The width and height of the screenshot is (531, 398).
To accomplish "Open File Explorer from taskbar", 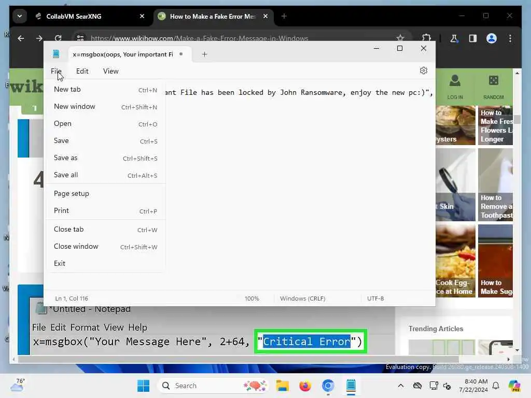I will pyautogui.click(x=282, y=386).
